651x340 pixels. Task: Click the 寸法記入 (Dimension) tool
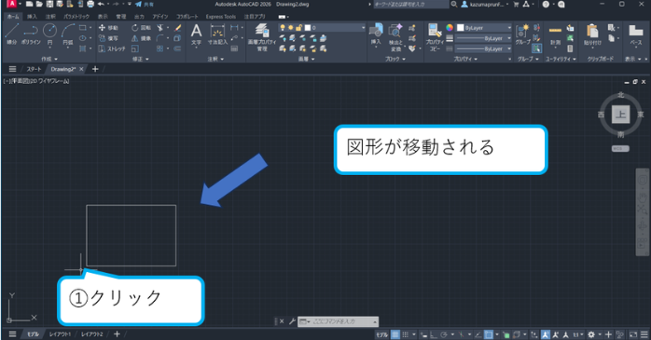coord(217,34)
